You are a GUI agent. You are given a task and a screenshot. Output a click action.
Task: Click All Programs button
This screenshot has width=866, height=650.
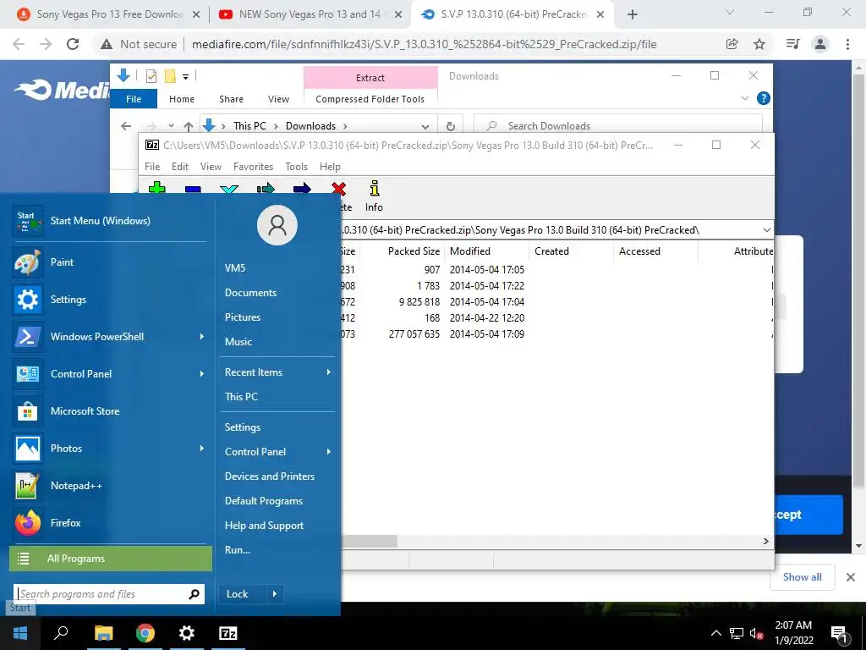pos(111,559)
